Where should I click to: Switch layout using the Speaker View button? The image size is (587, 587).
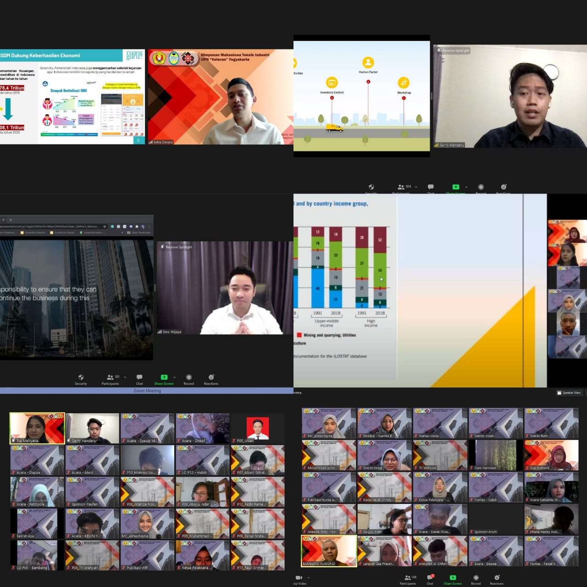[569, 393]
